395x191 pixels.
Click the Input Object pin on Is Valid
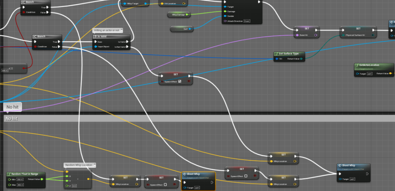[95, 47]
